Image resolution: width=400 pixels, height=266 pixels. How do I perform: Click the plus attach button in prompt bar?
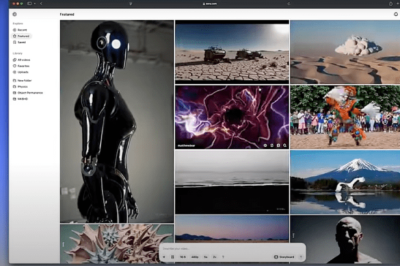164,257
